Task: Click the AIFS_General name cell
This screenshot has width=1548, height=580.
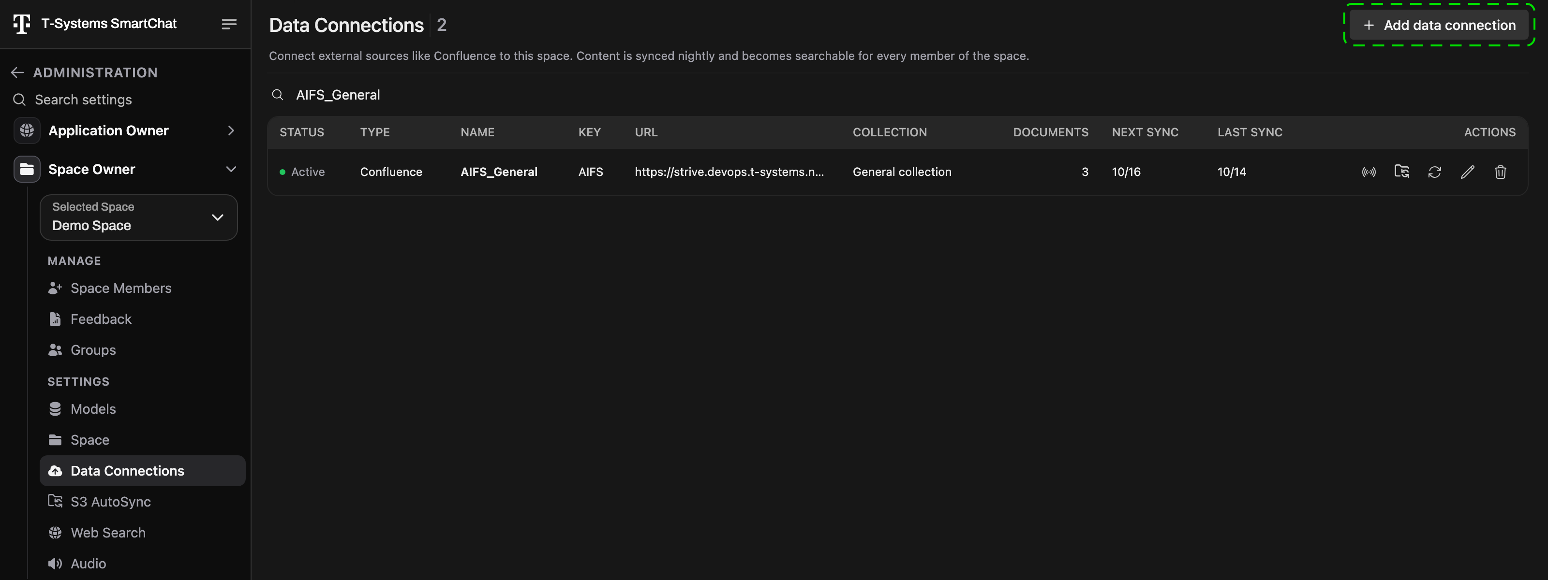Action: point(499,173)
